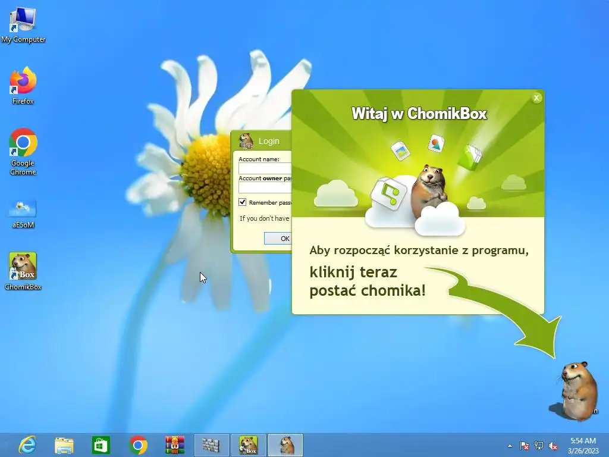Open the My Computer desktop icon
The image size is (609, 457).
[x=23, y=25]
